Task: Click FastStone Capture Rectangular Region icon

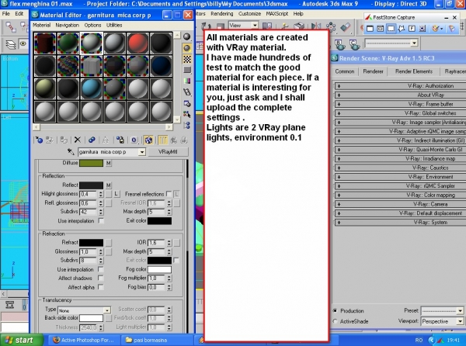Action: 391,29
